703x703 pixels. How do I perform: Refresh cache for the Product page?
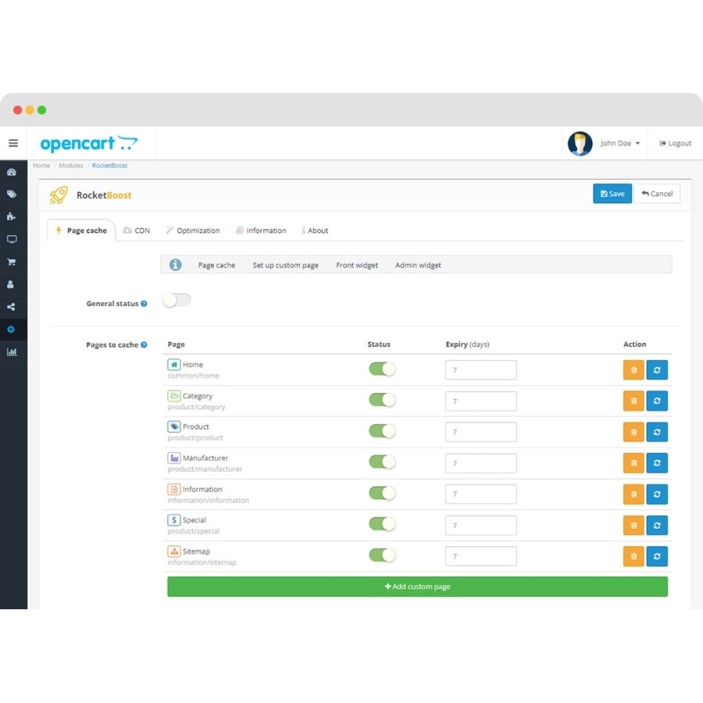click(x=657, y=432)
